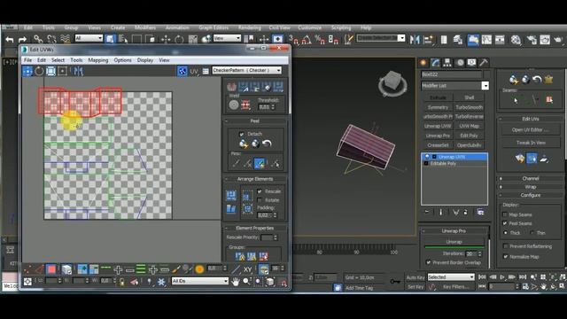Click the Open UV Editor button
The height and width of the screenshot is (319, 567).
click(x=530, y=129)
